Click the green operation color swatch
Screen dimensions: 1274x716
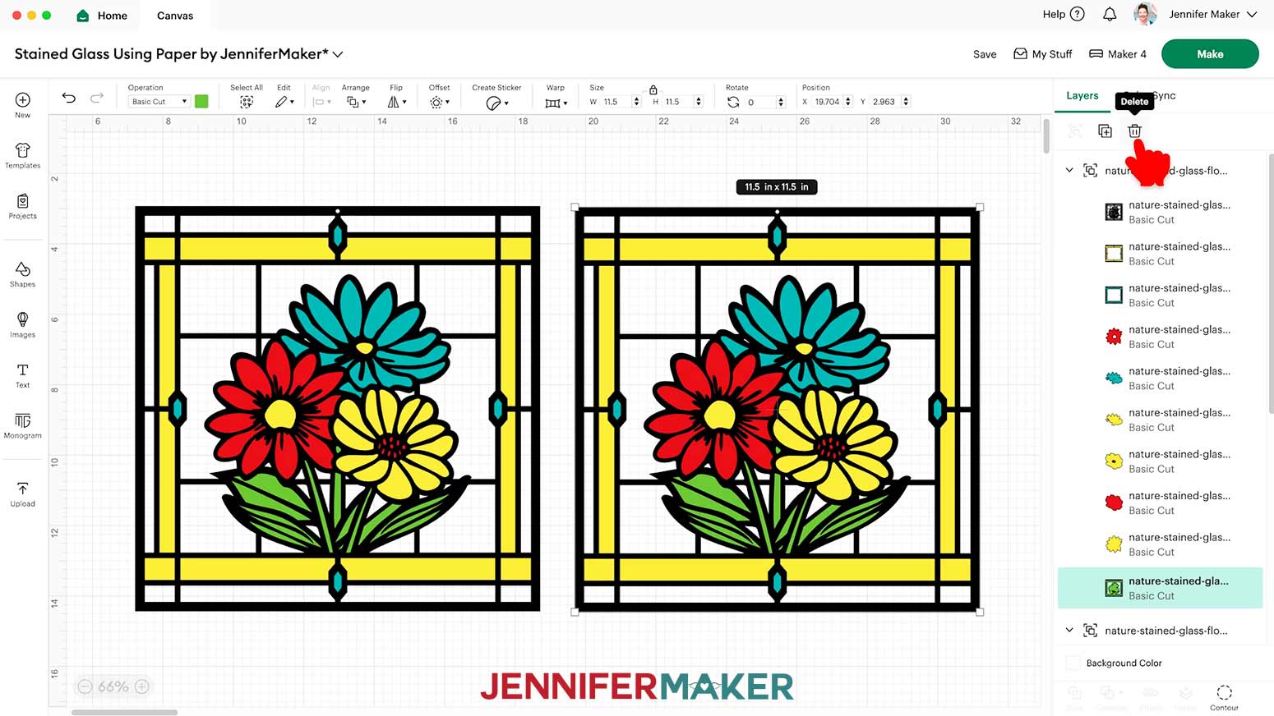[201, 102]
